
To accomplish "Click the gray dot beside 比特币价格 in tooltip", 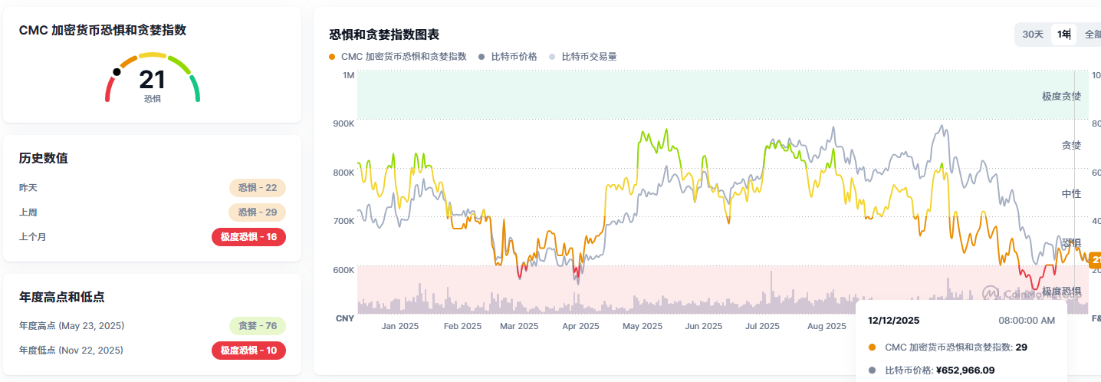I will [872, 370].
